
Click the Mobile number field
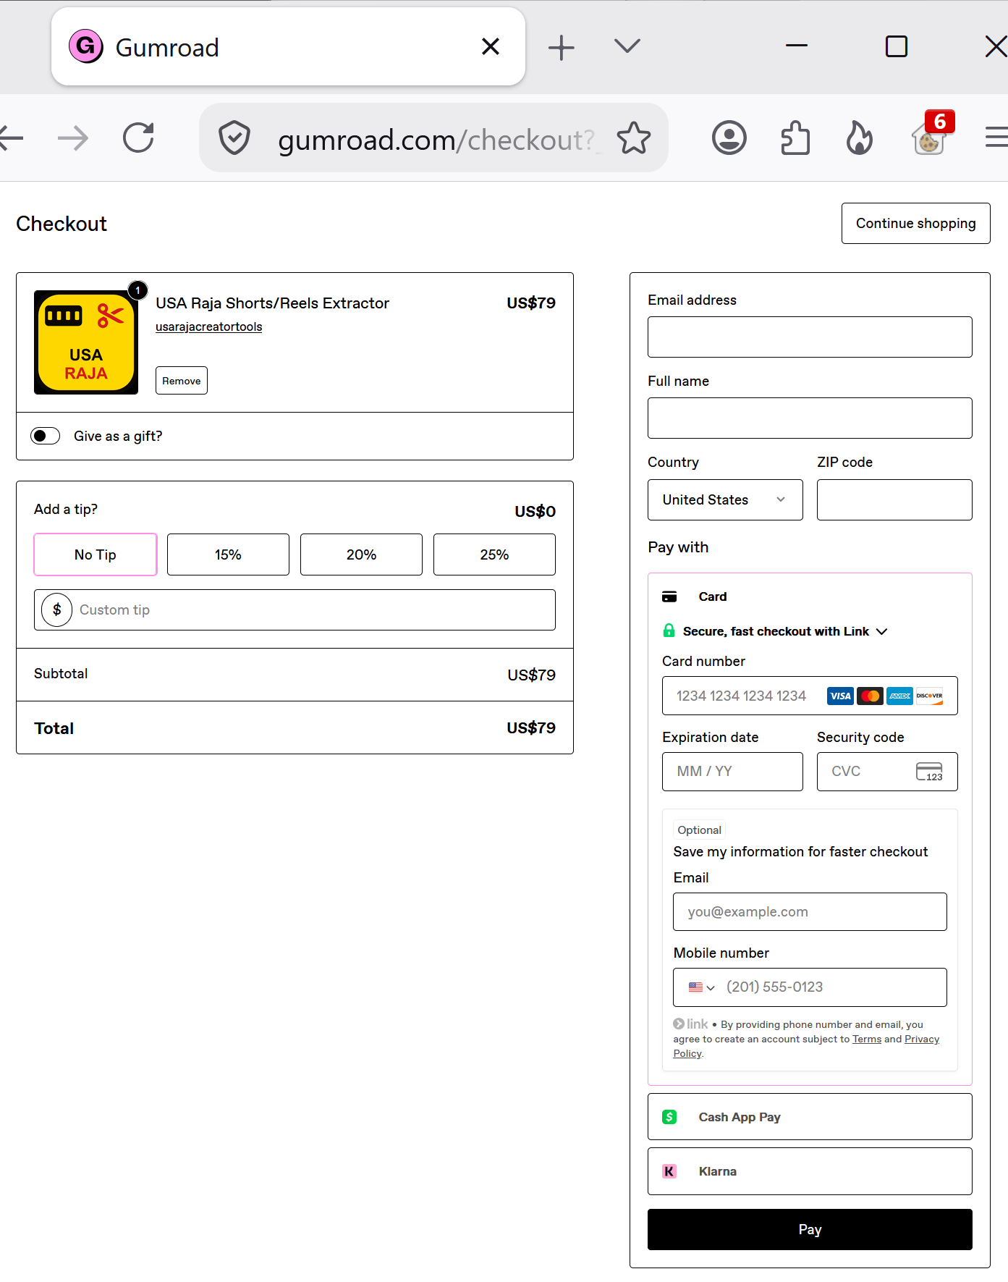810,987
